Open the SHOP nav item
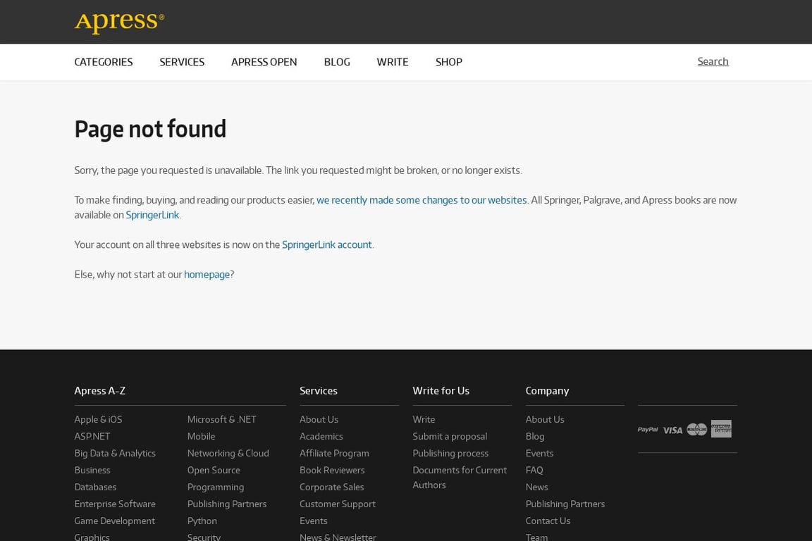The image size is (812, 541). [x=449, y=62]
